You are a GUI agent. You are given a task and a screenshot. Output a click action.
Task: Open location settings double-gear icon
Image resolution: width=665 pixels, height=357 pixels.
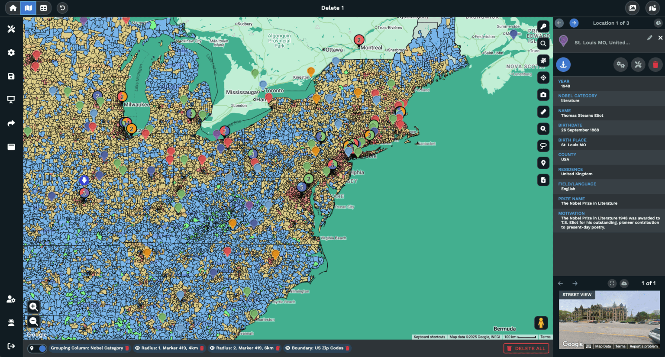pos(621,64)
